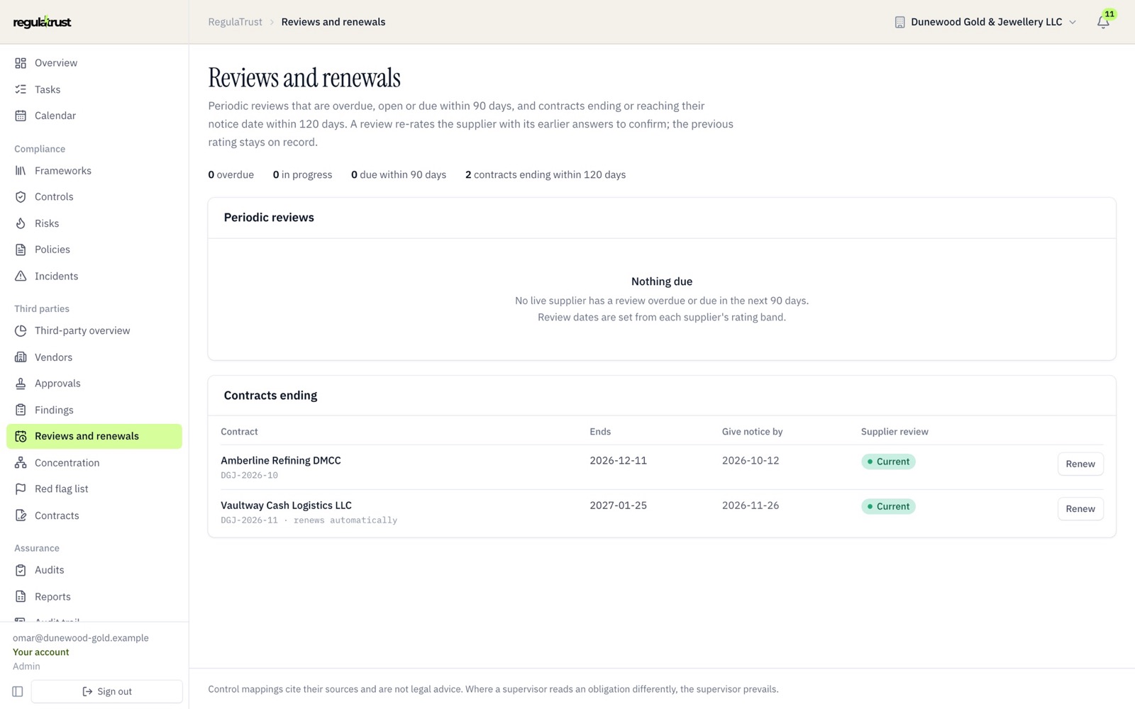Viewport: 1135px width, 709px height.
Task: Click the 2 contracts ending summary stat
Action: click(546, 174)
